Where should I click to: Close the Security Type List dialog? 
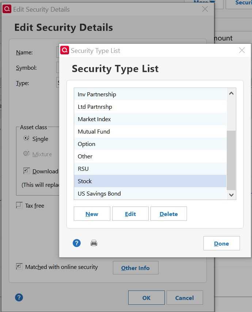242,50
